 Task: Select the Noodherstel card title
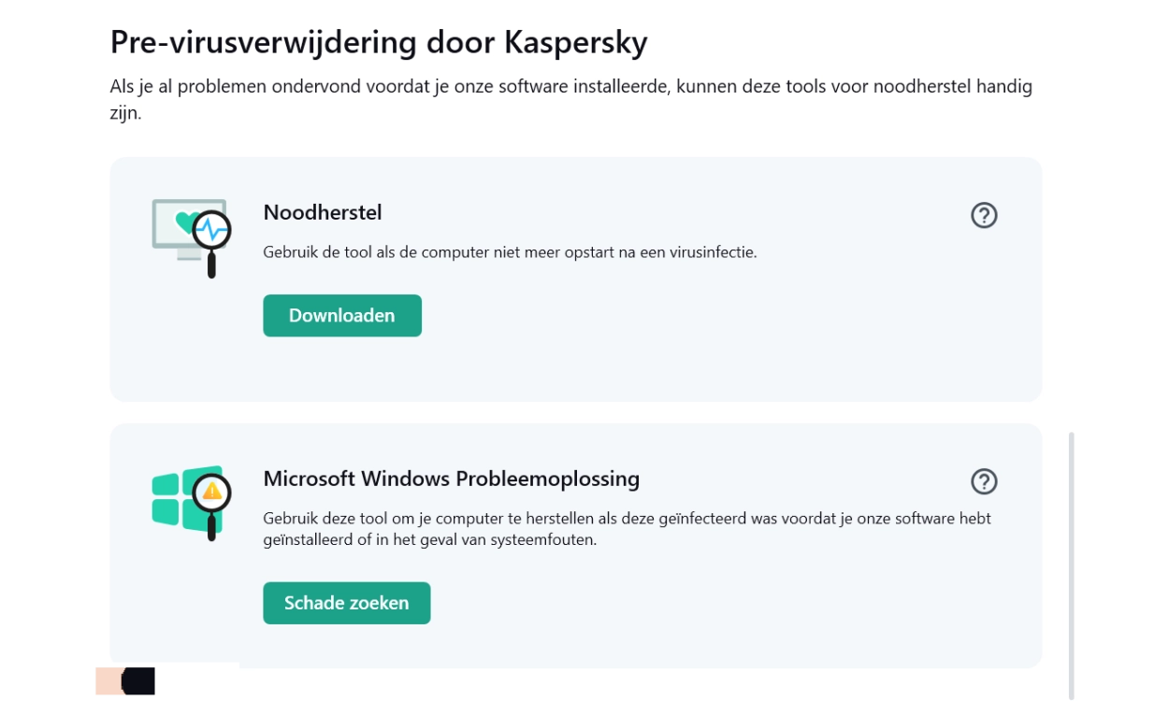pos(323,212)
